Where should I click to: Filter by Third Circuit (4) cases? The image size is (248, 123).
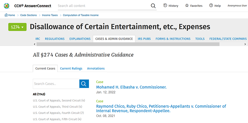[57, 107]
